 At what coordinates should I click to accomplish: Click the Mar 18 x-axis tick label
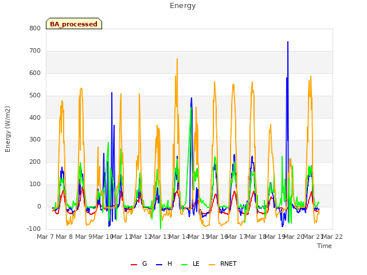click(256, 237)
